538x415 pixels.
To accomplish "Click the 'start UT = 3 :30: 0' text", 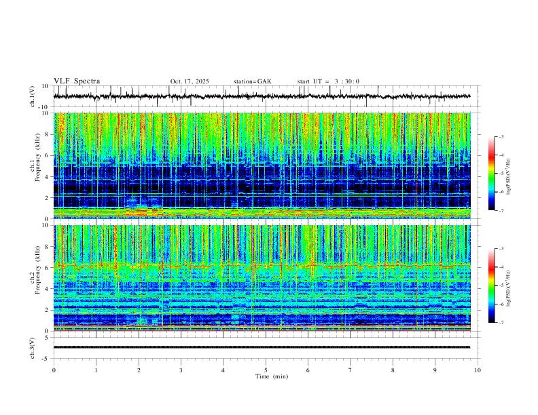I will [x=328, y=81].
